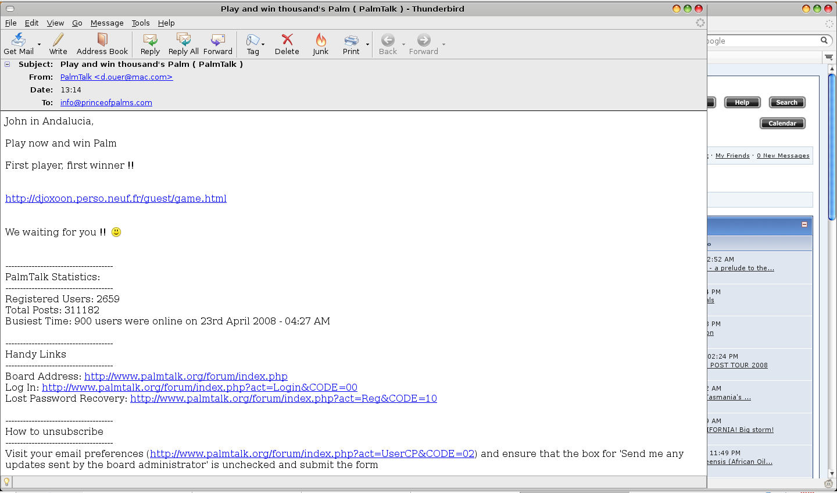
Task: Click the sender PalmTalk <d.ouer@mac.com> link
Action: tap(116, 77)
